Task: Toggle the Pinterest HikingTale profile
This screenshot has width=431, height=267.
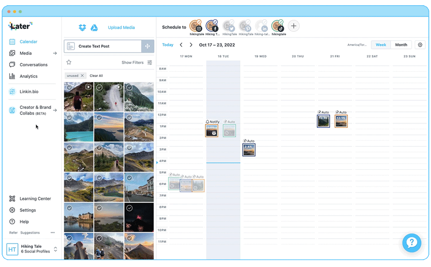Action: [x=245, y=26]
